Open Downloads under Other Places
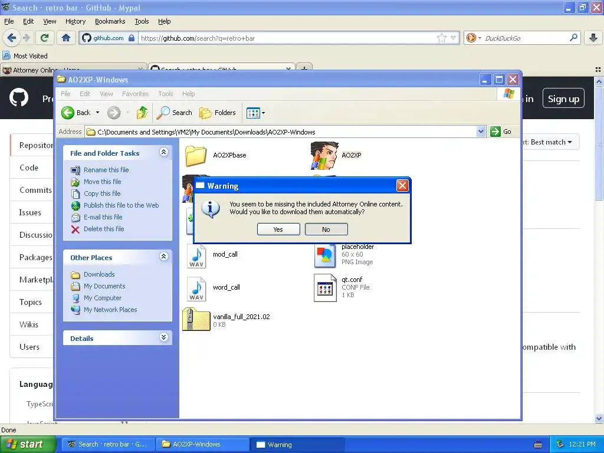This screenshot has width=604, height=453. click(x=99, y=274)
